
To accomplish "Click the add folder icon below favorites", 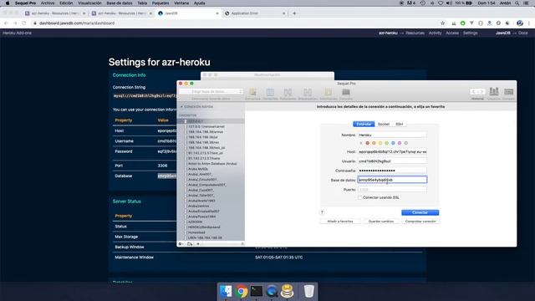I will point(190,243).
